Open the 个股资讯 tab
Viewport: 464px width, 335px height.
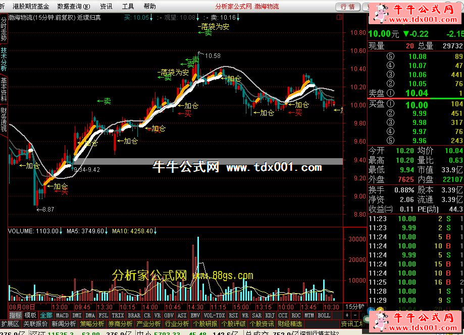pyautogui.click(x=262, y=324)
